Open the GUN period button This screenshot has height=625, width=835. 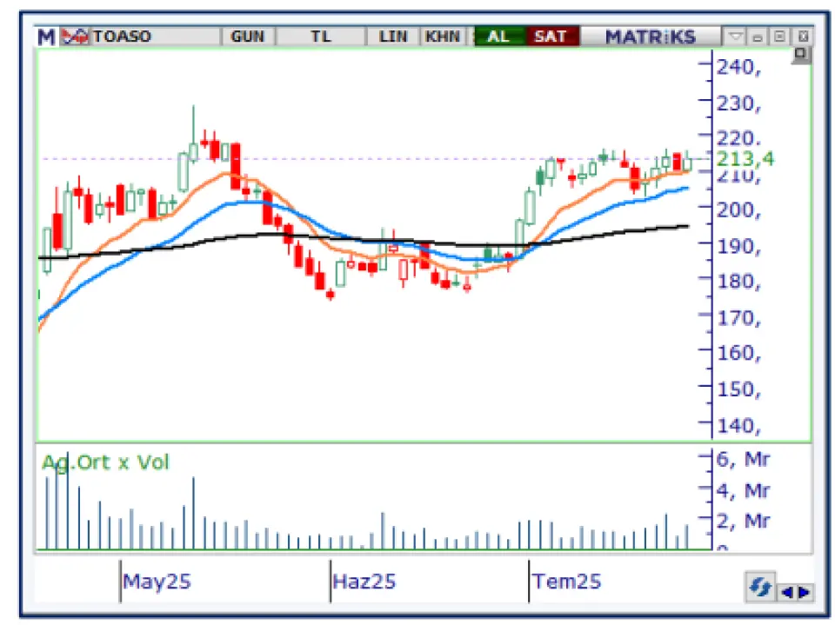tap(248, 37)
